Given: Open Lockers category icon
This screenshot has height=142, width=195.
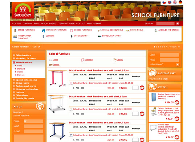Looking at the screenshot, I should coord(43,36).
